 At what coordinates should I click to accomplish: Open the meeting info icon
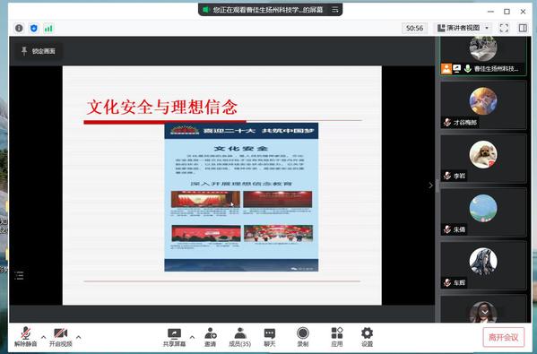19,28
